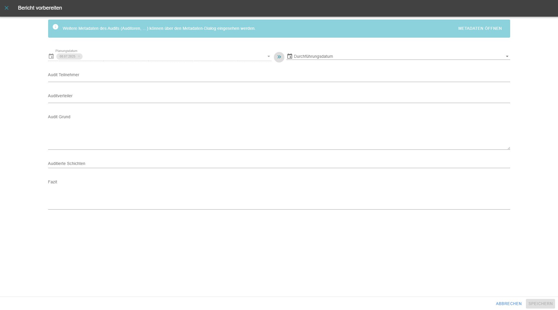Click the info icon in the banner
This screenshot has height=310, width=558.
point(55,27)
